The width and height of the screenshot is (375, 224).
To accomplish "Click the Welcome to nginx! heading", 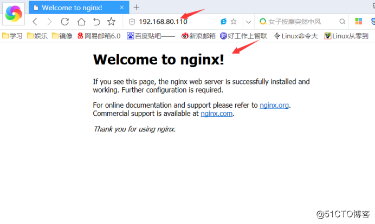I will (159, 59).
